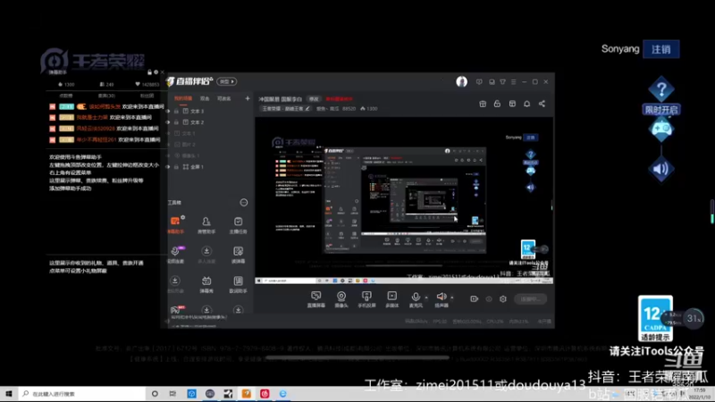The image size is (715, 402).
Task: Open the user avatar in title bar
Action: [461, 81]
